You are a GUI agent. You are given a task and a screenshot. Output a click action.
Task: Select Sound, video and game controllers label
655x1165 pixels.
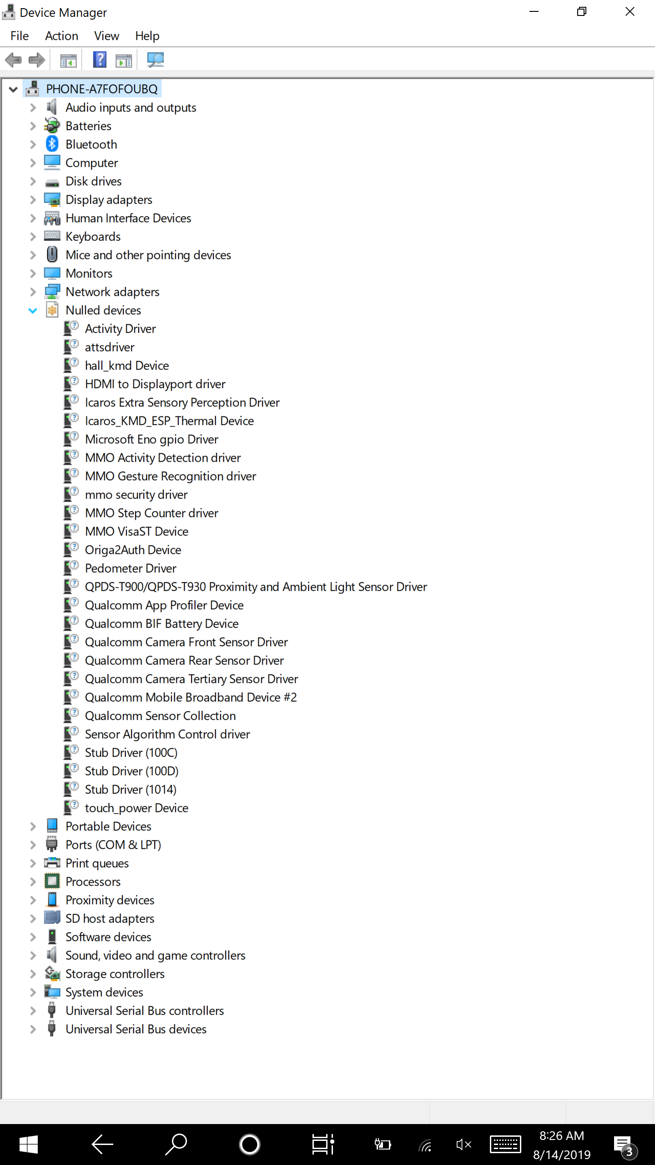coord(155,955)
